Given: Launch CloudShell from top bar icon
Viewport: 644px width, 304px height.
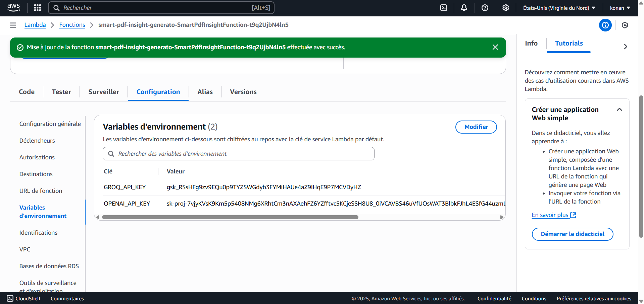Looking at the screenshot, I should [x=444, y=8].
